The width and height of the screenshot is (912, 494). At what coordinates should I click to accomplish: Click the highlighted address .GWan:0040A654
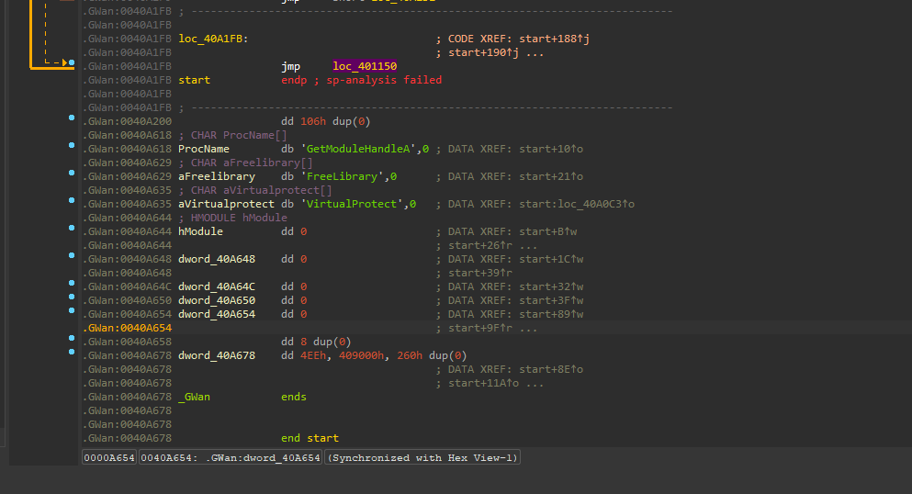tap(127, 329)
